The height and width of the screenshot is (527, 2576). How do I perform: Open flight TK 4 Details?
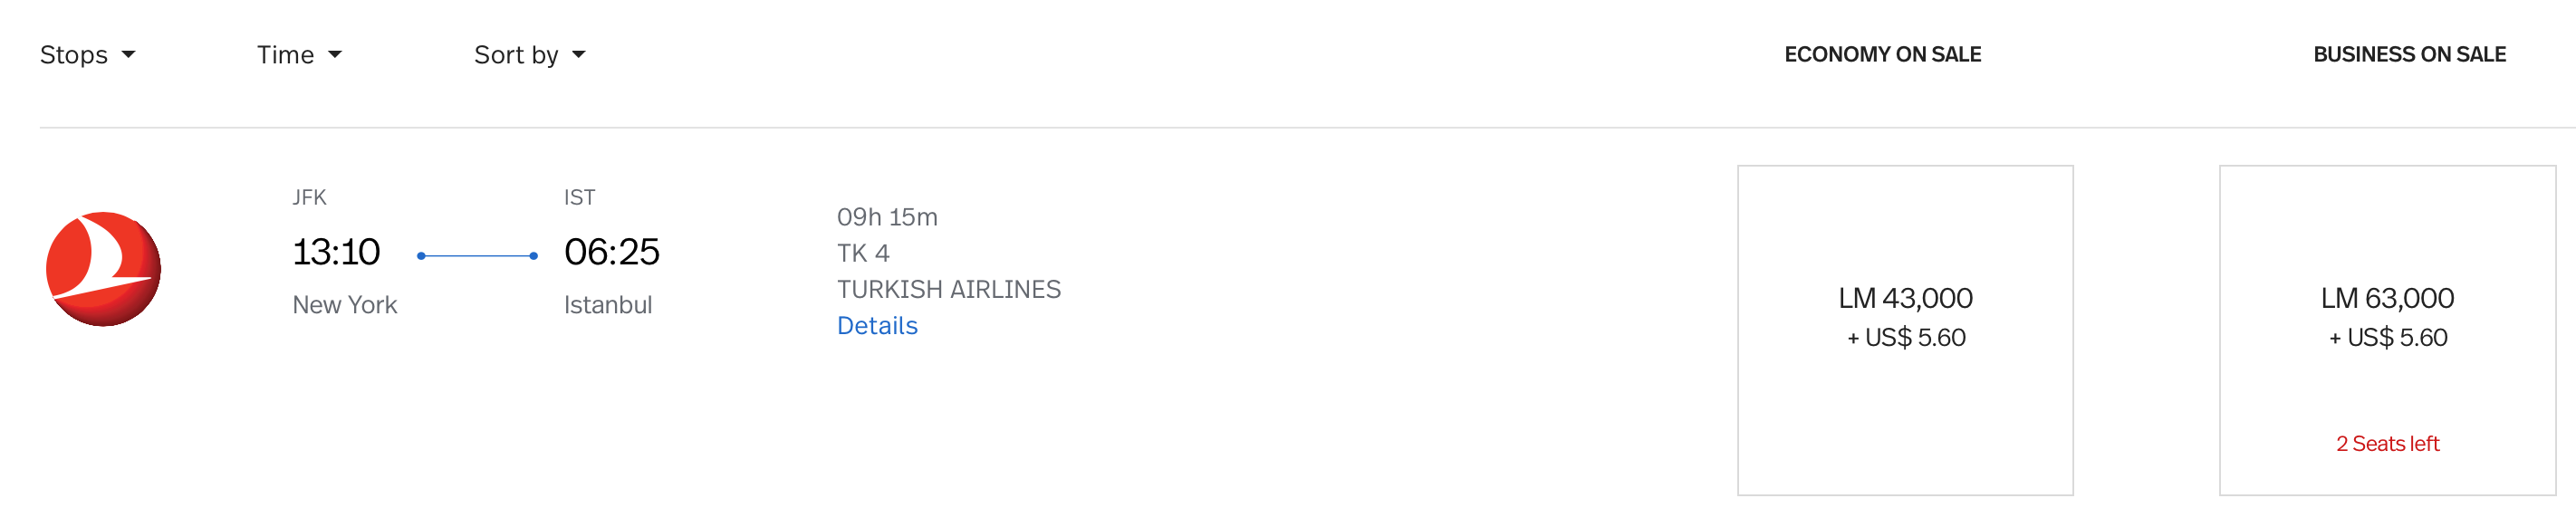click(877, 325)
